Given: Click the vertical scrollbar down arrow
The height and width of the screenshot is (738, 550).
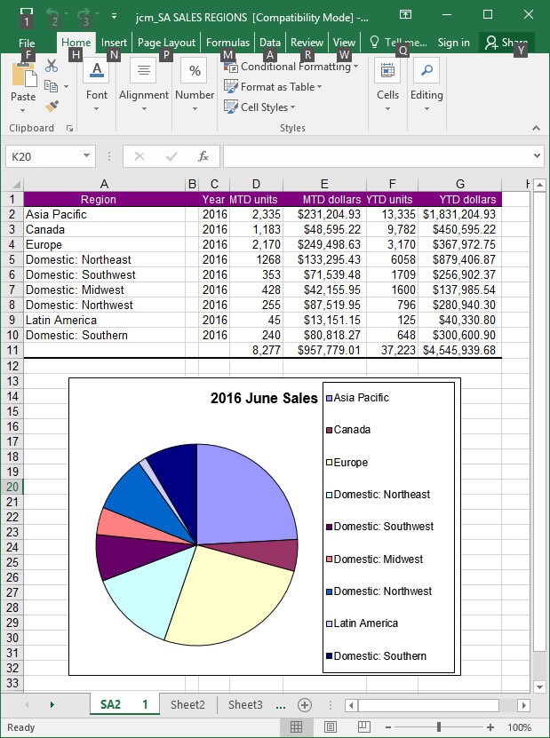Looking at the screenshot, I should point(540,686).
